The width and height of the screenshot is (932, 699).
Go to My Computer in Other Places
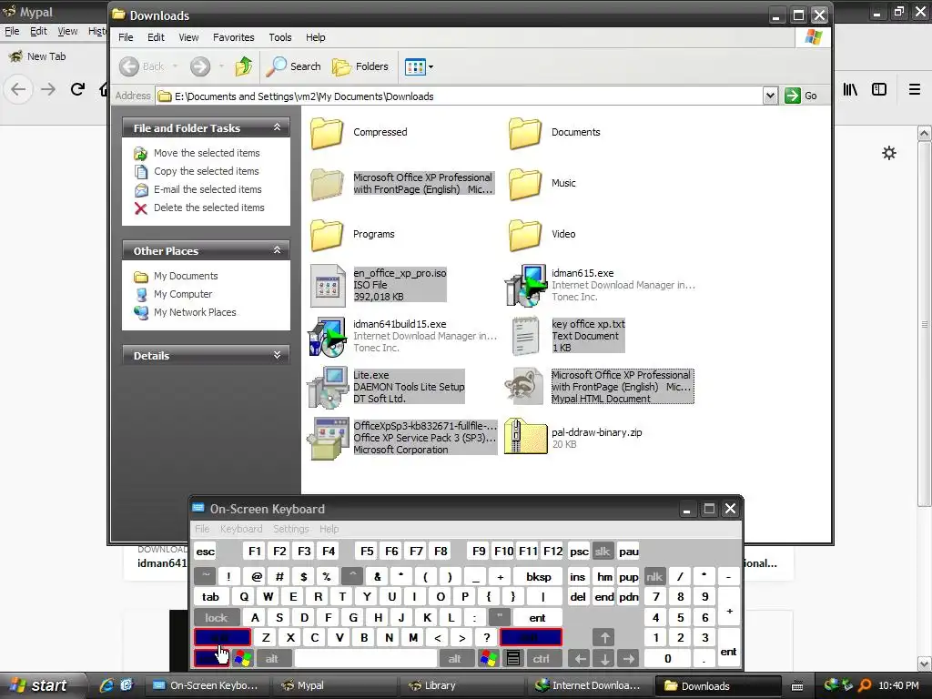click(x=182, y=294)
